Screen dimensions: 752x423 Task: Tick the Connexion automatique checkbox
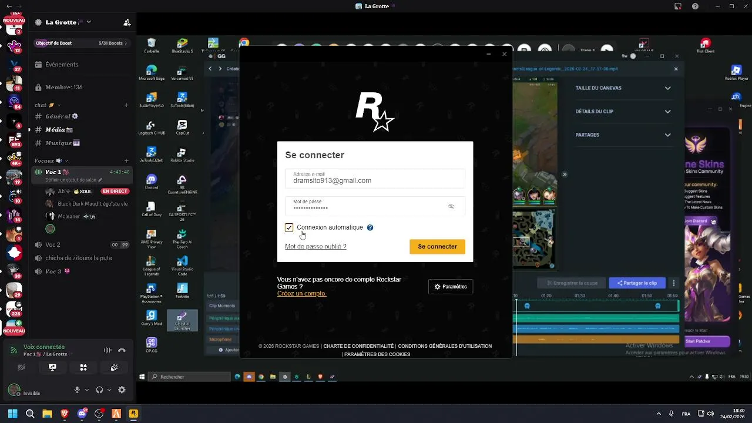click(289, 227)
